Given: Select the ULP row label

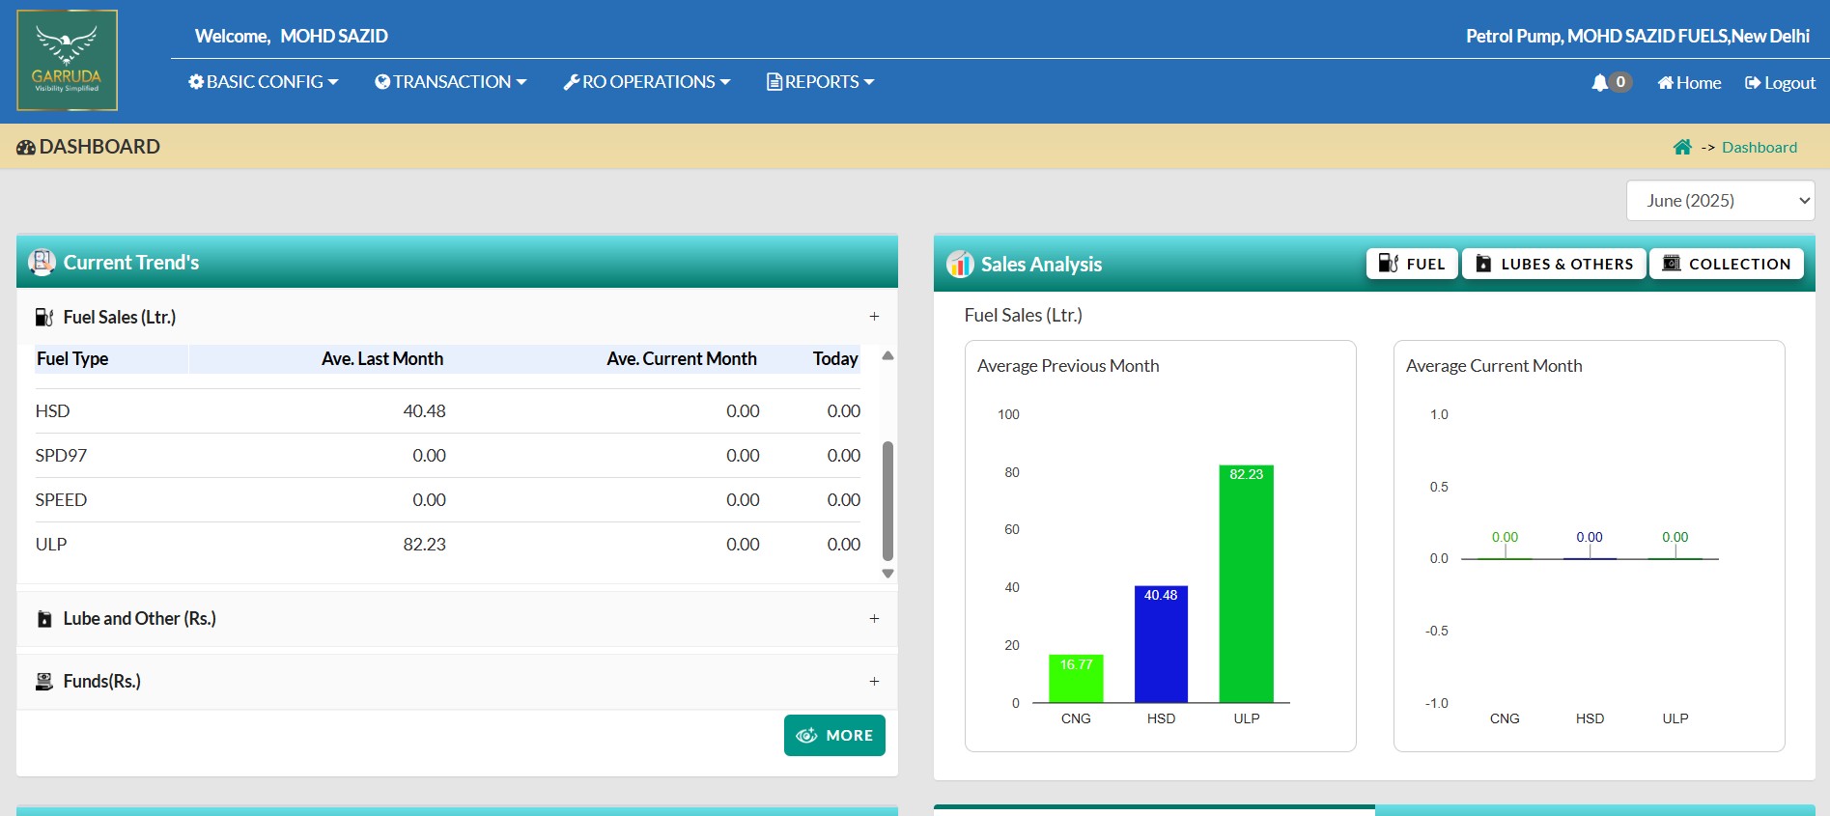Looking at the screenshot, I should 51,545.
